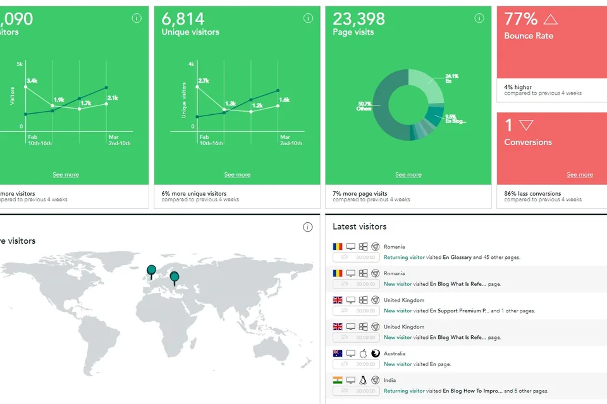Click the 6,814 unique visitors figure
The height and width of the screenshot is (404, 607).
click(183, 18)
